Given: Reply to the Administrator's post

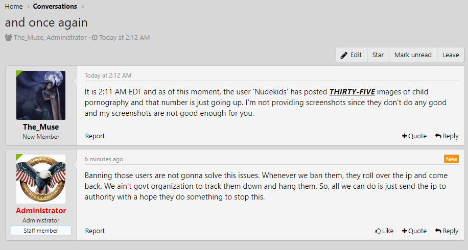Looking at the screenshot, I should coord(447,231).
